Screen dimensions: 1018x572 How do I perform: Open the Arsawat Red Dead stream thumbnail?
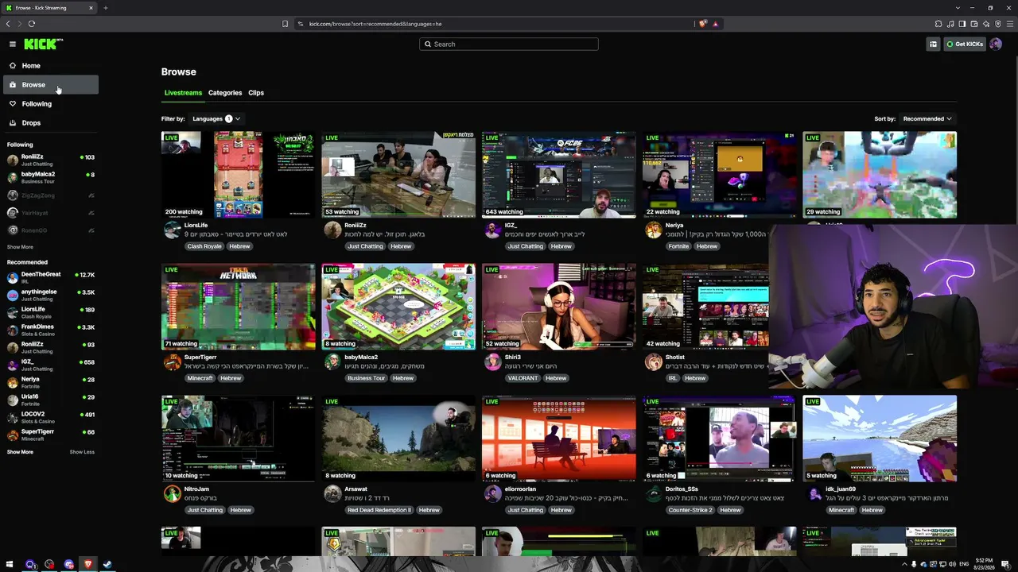pos(398,439)
